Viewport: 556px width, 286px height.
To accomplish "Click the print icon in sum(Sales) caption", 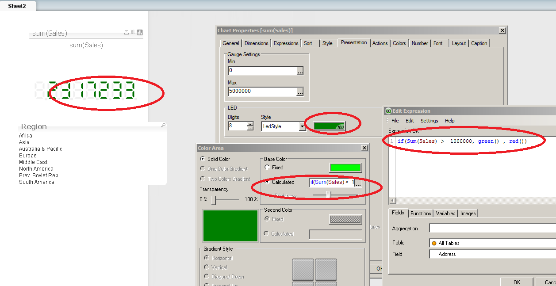I will [127, 32].
